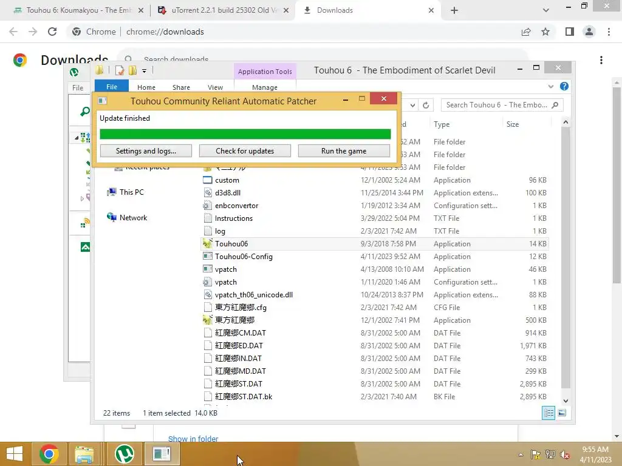This screenshot has width=622, height=466.
Task: Click the Properties quick access icon
Action: (120, 70)
